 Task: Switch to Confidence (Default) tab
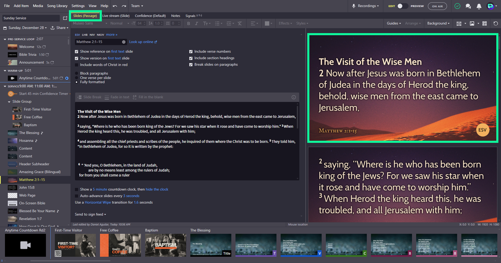pos(150,16)
